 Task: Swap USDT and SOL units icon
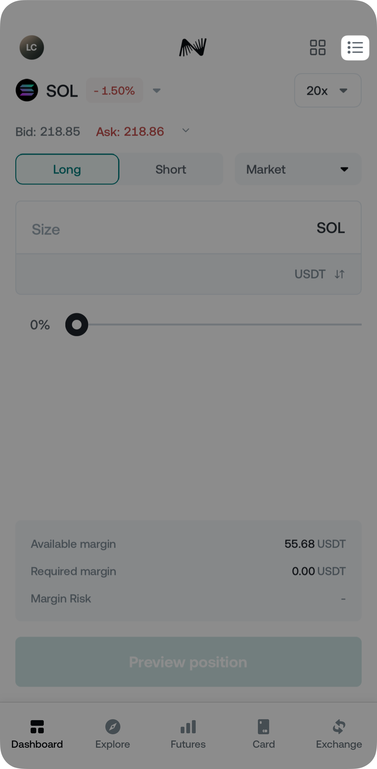click(339, 274)
